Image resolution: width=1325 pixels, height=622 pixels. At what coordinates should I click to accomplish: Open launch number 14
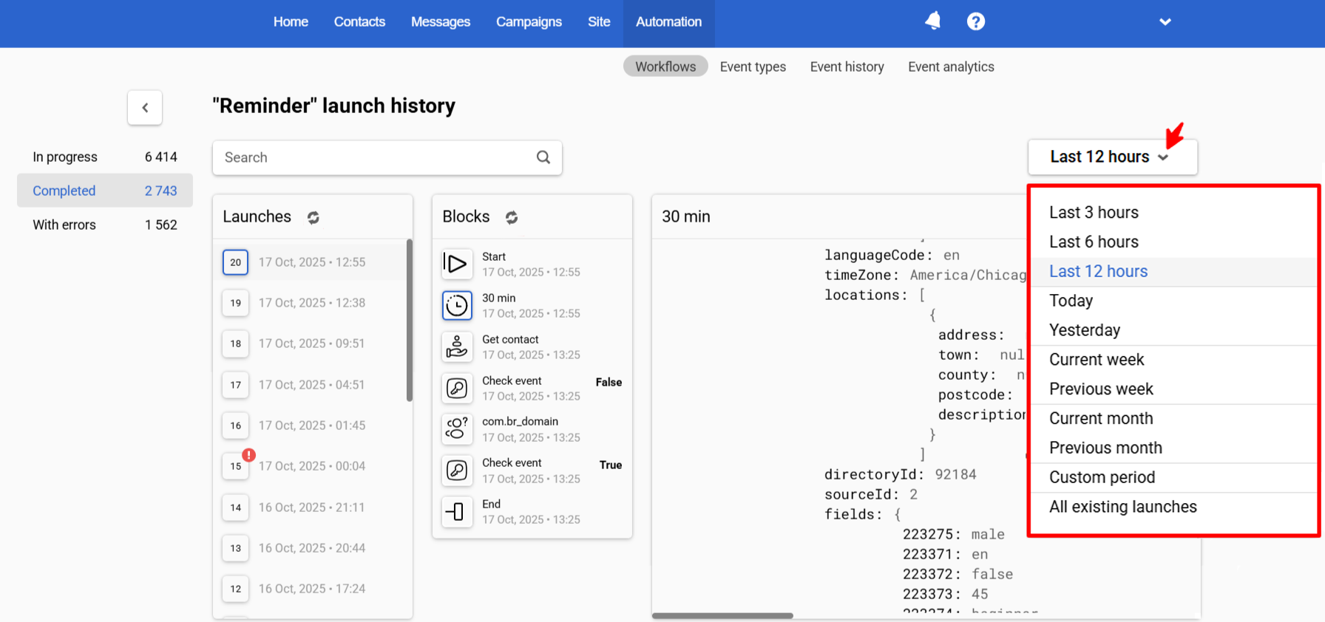tap(235, 507)
